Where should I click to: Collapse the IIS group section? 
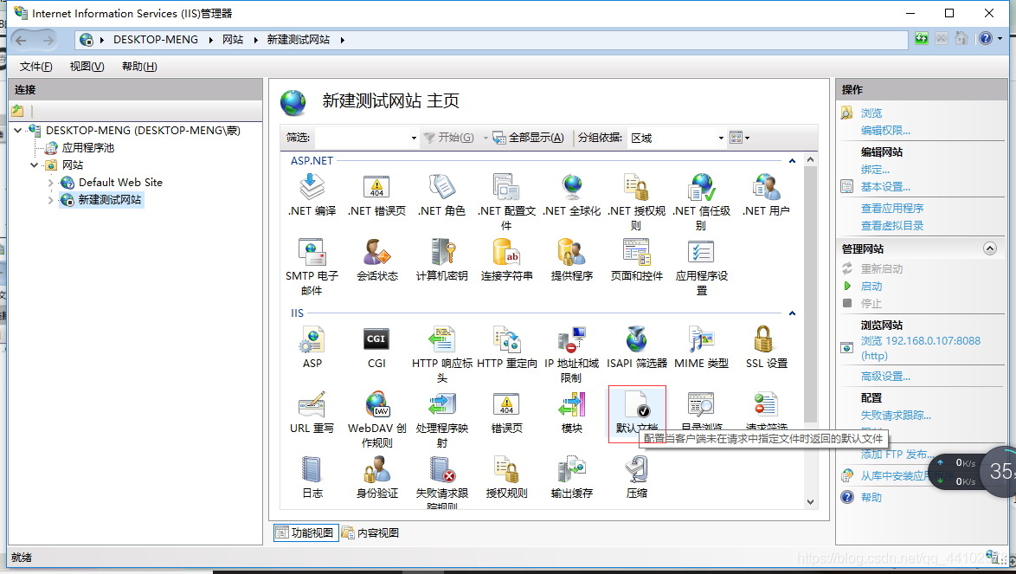(792, 313)
